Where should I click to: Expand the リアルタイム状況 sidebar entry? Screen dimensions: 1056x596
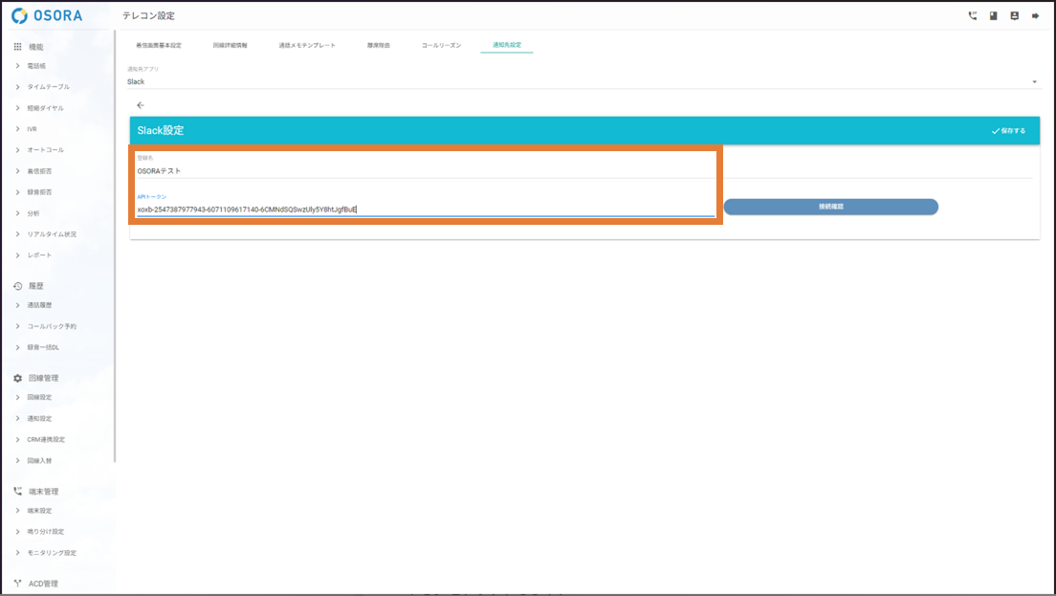coord(52,234)
